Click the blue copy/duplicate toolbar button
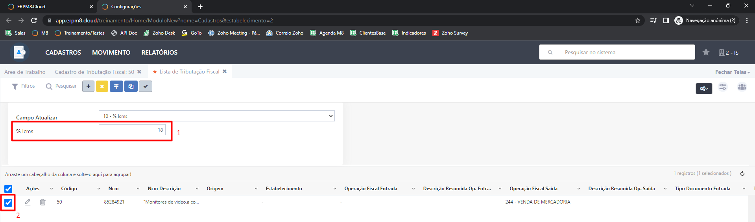Image resolution: width=755 pixels, height=222 pixels. 131,86
